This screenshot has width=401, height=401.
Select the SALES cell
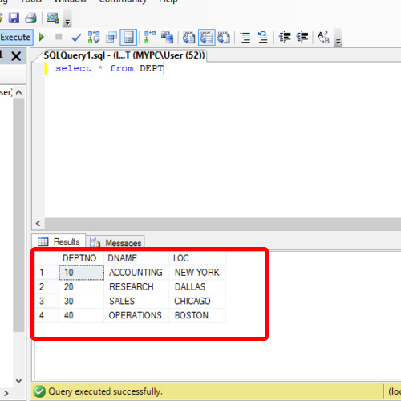(136, 301)
